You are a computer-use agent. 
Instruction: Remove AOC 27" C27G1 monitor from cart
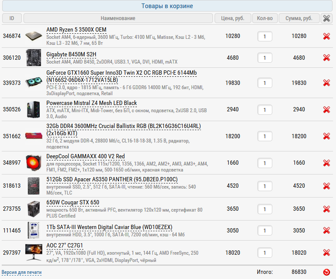(x=326, y=253)
